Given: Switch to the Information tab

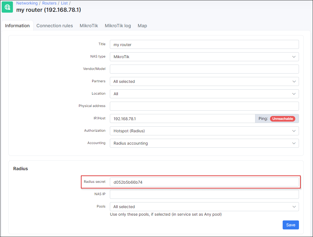Looking at the screenshot, I should (17, 26).
